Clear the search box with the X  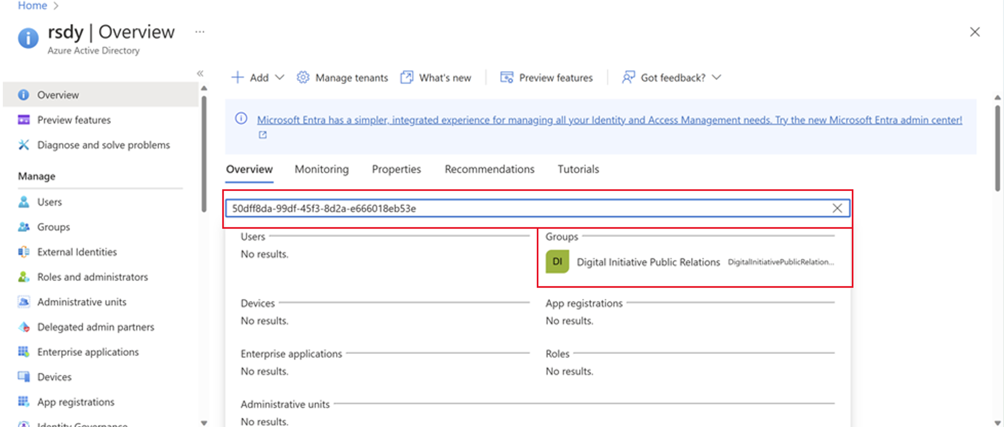(x=837, y=208)
